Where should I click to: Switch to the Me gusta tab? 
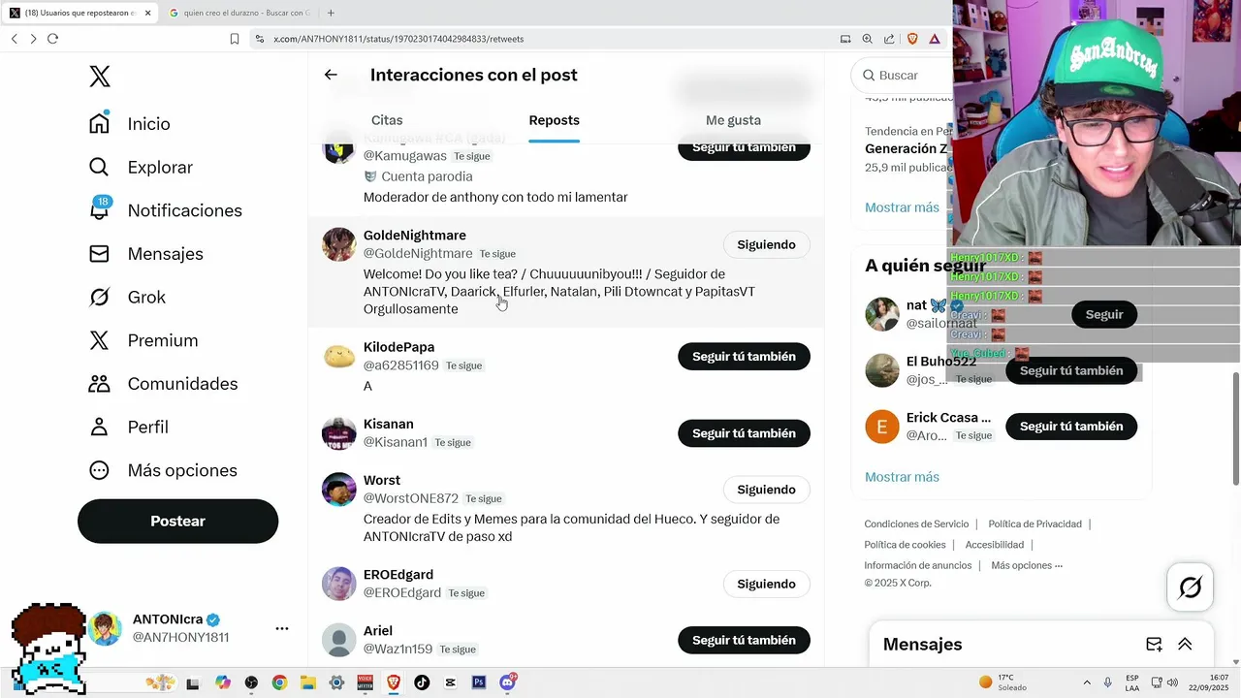pyautogui.click(x=733, y=120)
